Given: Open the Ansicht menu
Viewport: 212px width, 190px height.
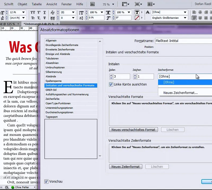Looking at the screenshot, I should click(52, 4).
